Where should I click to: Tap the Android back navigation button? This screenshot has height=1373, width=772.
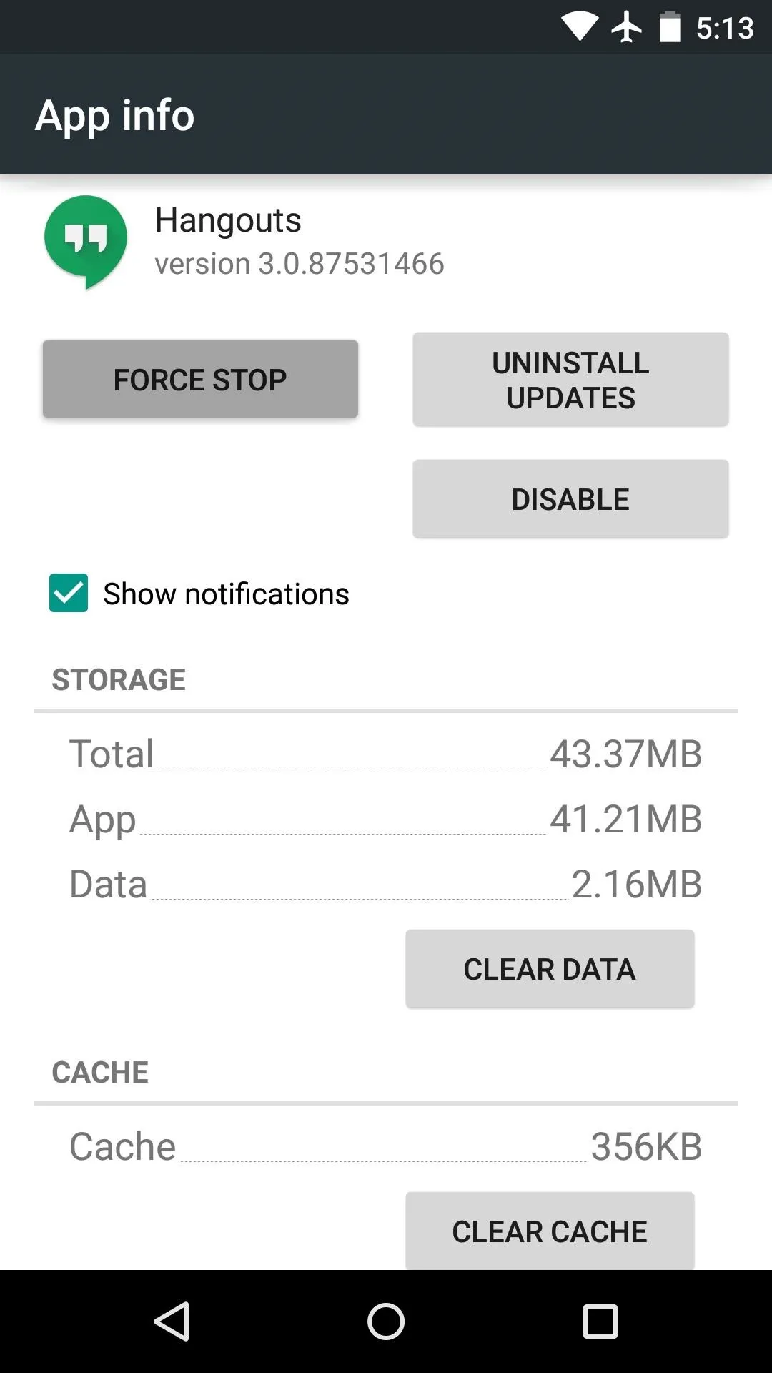point(172,1321)
